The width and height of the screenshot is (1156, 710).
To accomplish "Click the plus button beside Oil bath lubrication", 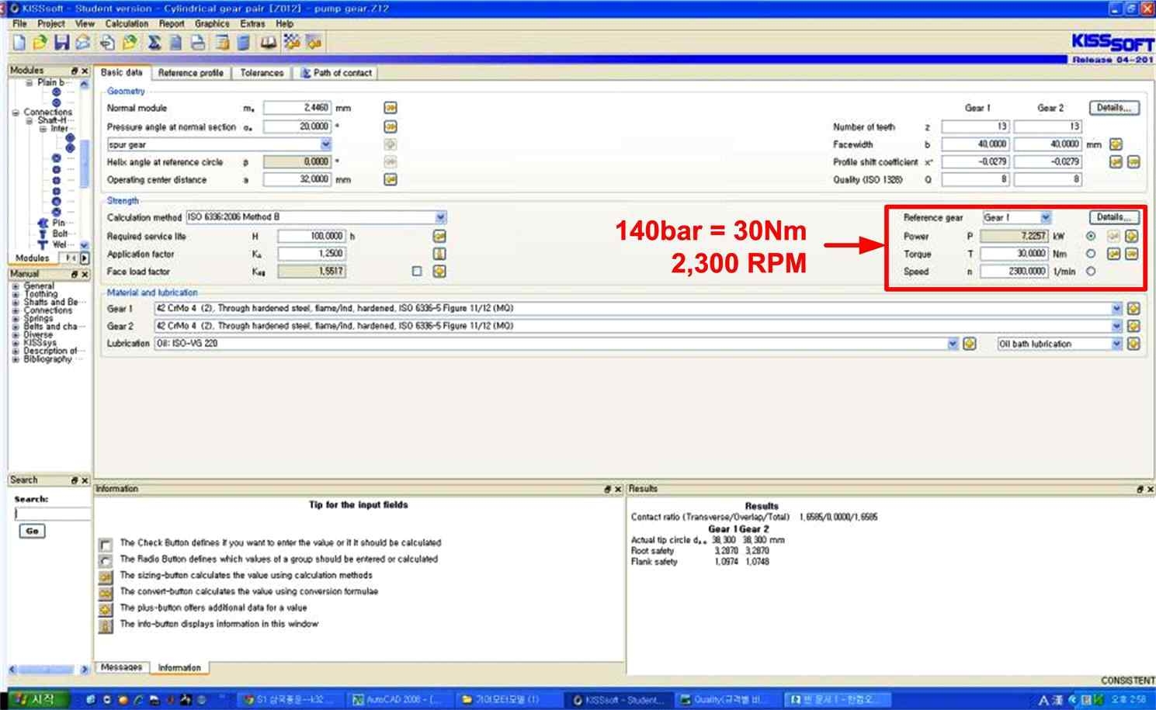I will click(x=1133, y=343).
